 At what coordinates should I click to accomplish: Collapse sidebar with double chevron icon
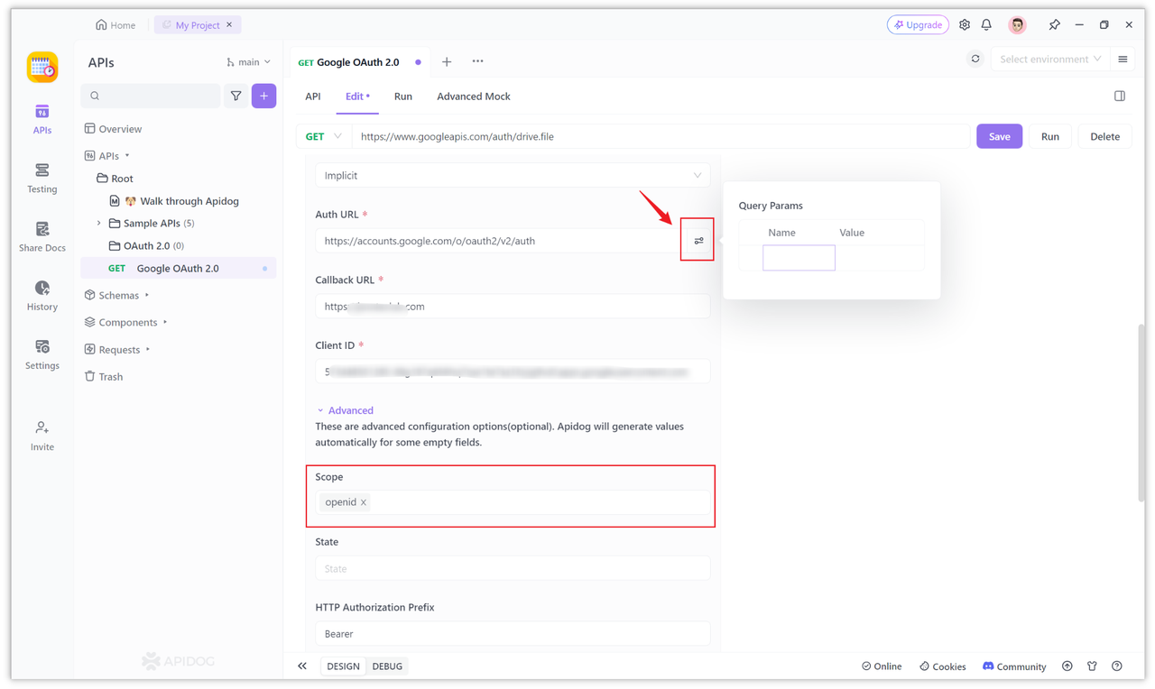[x=302, y=666]
